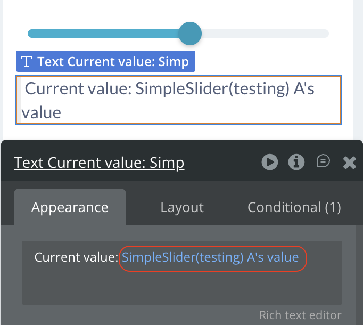The width and height of the screenshot is (363, 325).
Task: Open the Rich text editor
Action: [300, 315]
